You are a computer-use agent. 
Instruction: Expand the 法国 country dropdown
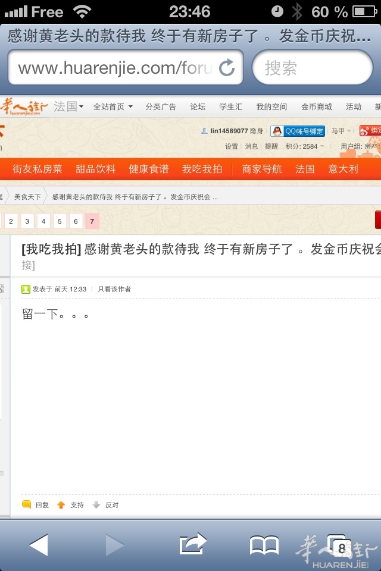pos(68,107)
